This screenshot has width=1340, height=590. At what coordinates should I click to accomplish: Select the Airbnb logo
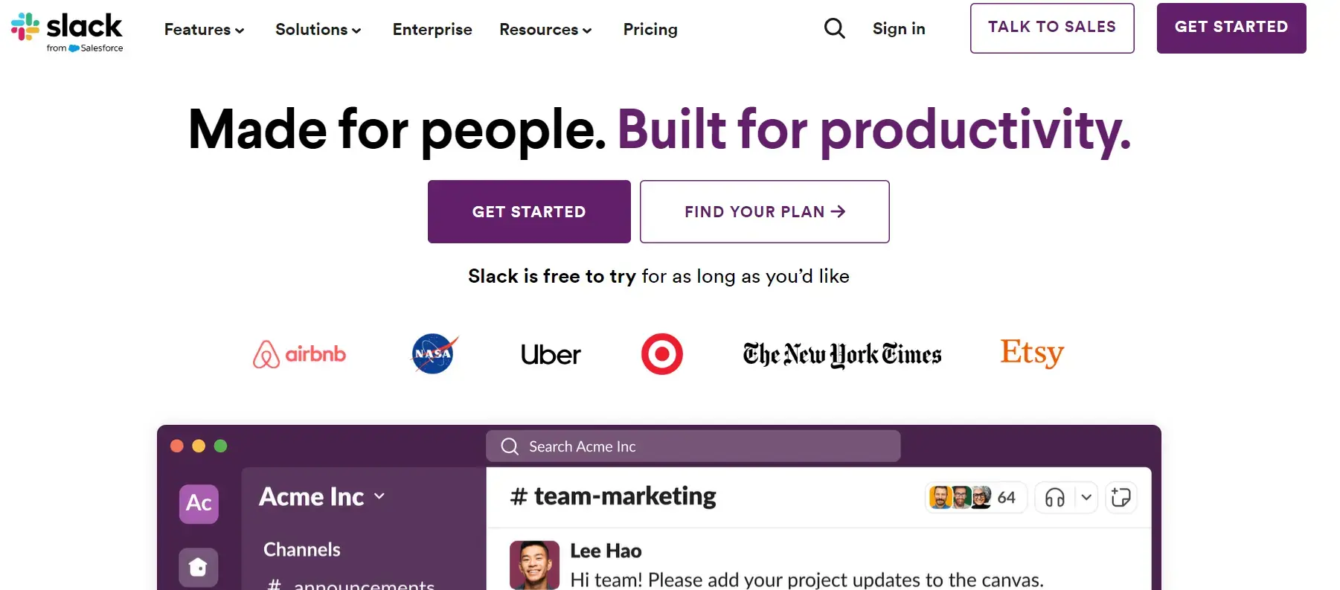click(x=298, y=354)
